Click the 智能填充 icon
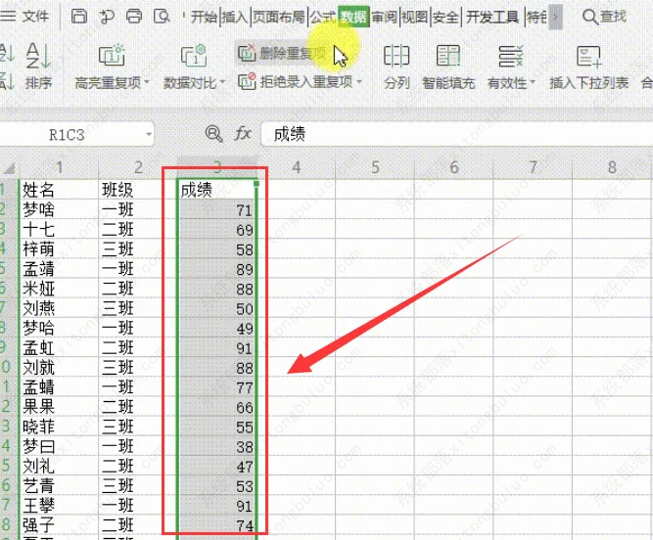Screen dimensions: 653x540 click(448, 56)
